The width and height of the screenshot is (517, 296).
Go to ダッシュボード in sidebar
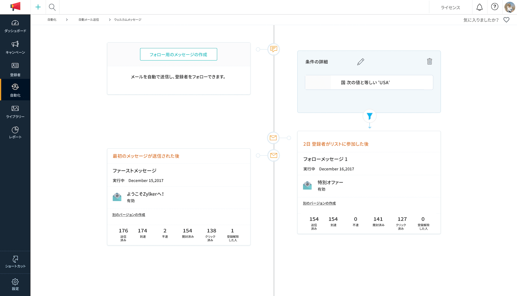15,26
